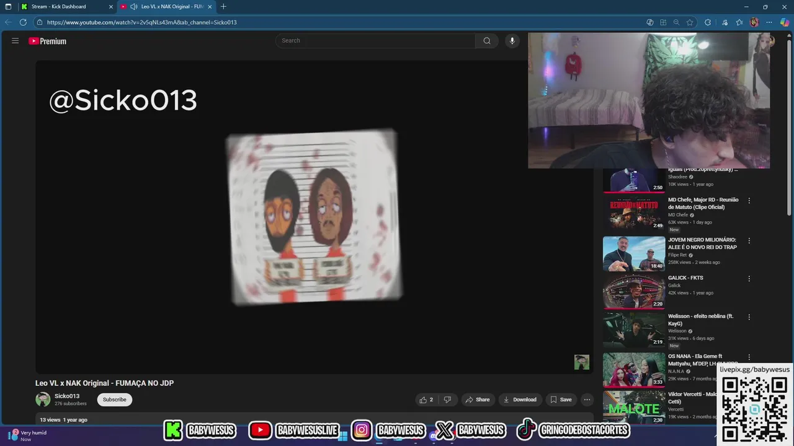794x446 pixels.
Task: Play JOVEM NEGRO MILIONÁRIO video thumbnail
Action: click(634, 253)
